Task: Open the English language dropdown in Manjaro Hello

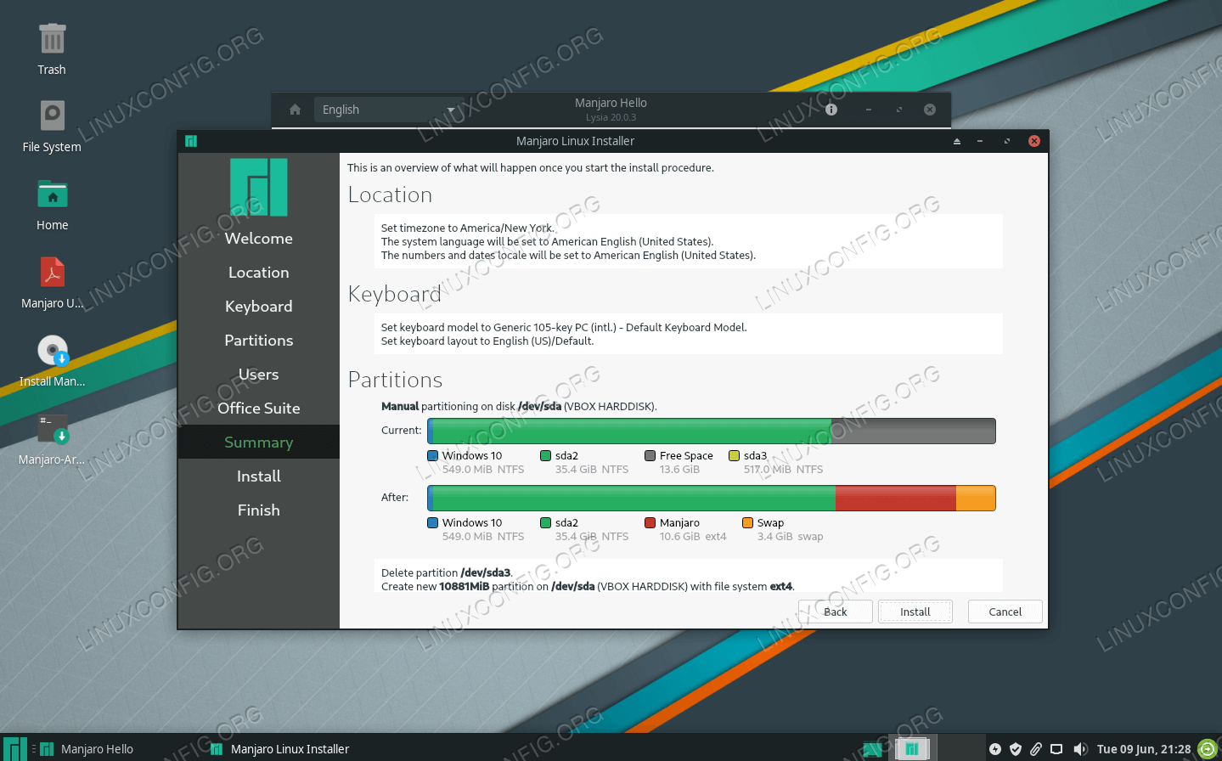Action: point(388,110)
